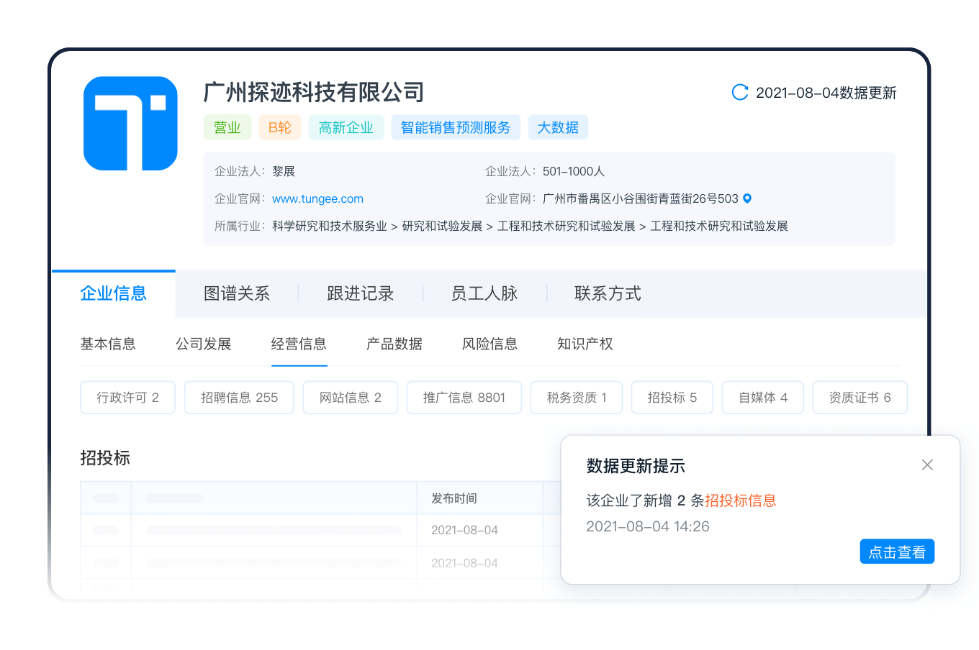Click the 资质证书 6 filter chip
Image resolution: width=979 pixels, height=650 pixels.
point(860,398)
